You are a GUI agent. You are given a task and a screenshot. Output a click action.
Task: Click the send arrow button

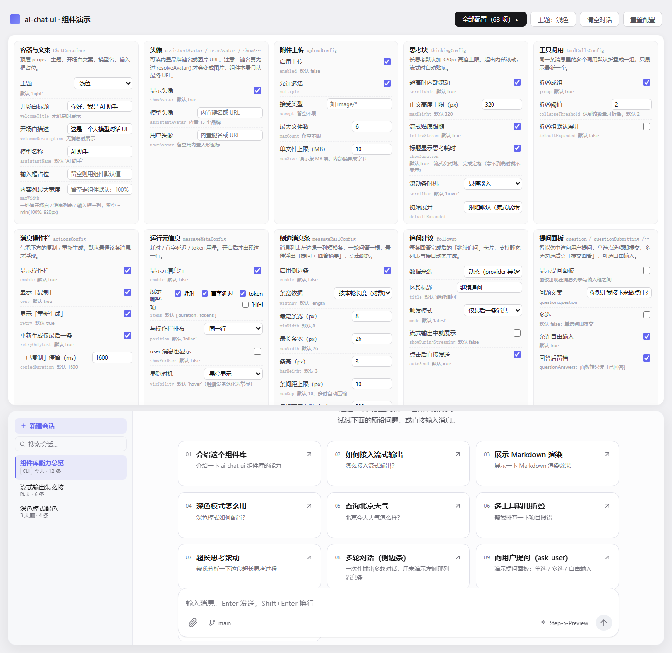(604, 623)
